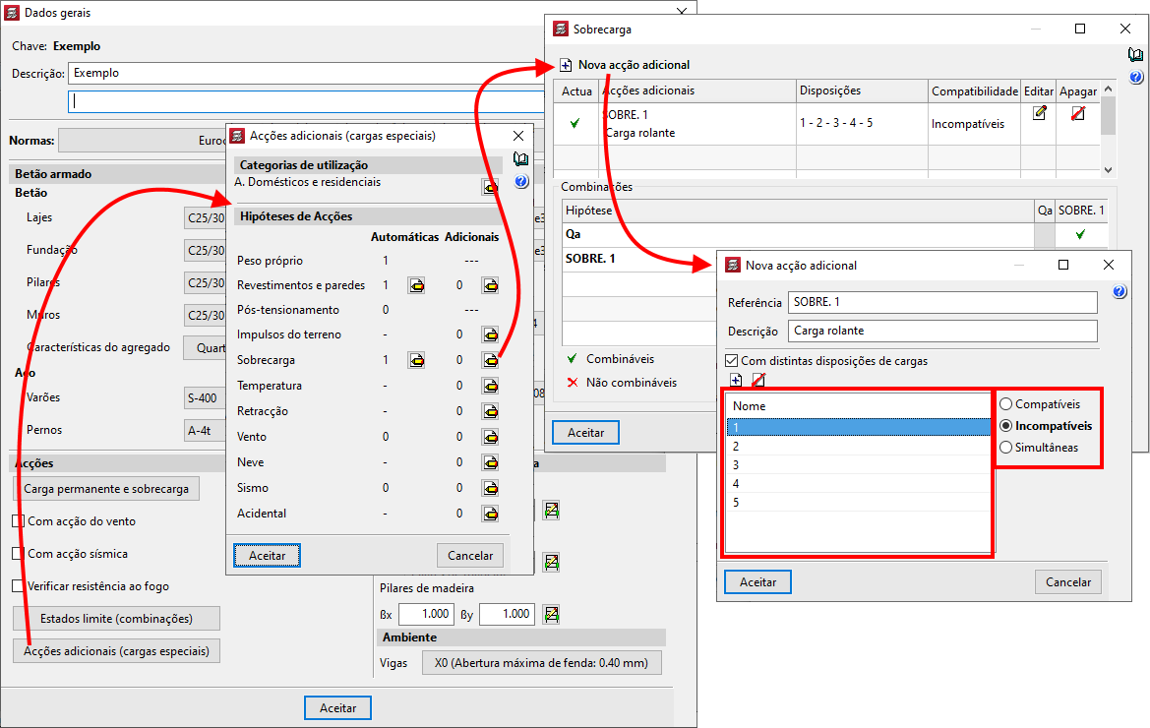Open automatic Revestimentos e paredes icon
1150x728 pixels.
tap(417, 285)
